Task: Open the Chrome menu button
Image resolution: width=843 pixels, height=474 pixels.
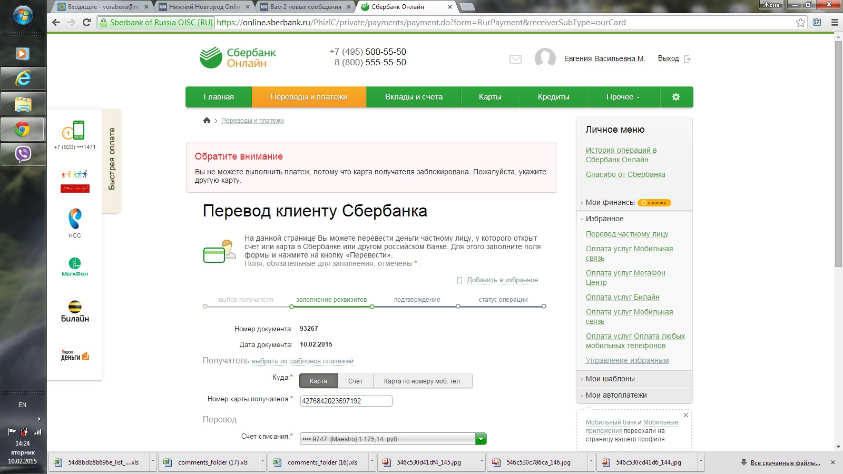Action: click(x=835, y=22)
